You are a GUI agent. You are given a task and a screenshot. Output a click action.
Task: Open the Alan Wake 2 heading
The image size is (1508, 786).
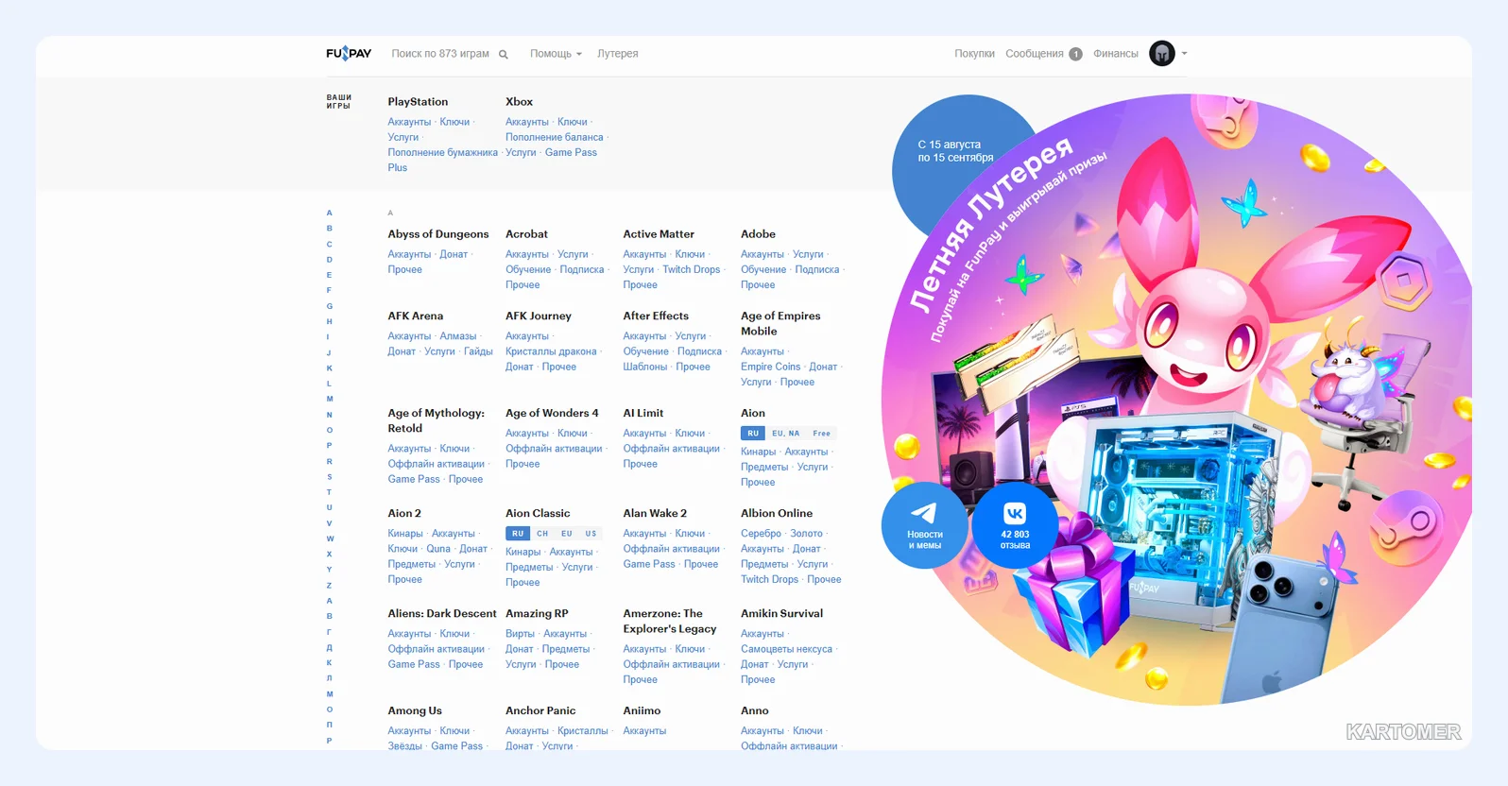[655, 514]
